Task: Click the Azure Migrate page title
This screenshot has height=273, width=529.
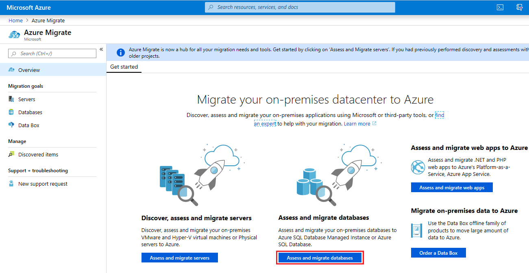Action: [x=48, y=32]
